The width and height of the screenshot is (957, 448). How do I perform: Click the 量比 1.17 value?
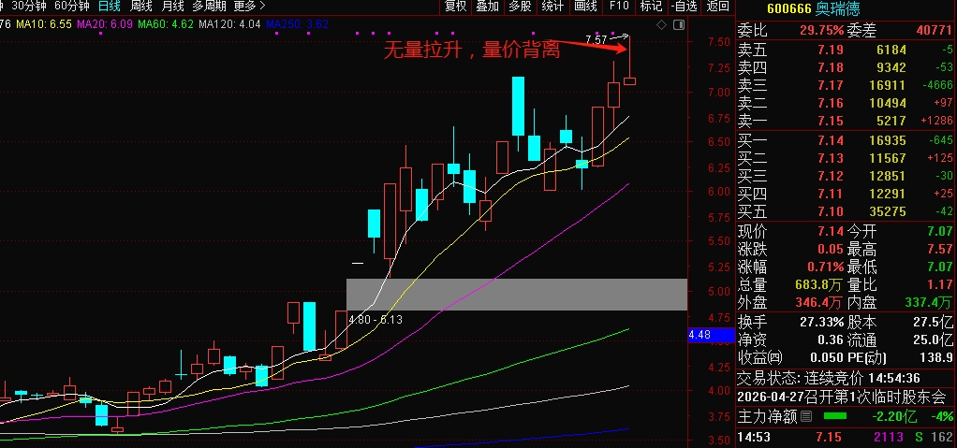click(939, 284)
